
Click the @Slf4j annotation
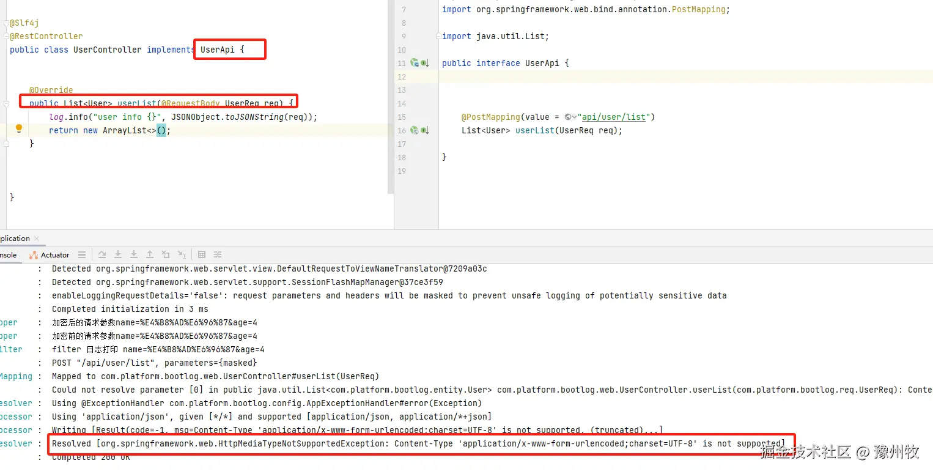click(24, 23)
